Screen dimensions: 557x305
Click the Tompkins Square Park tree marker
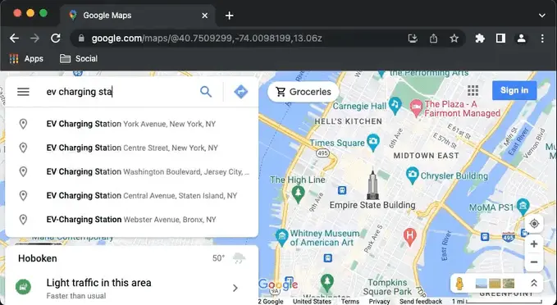(326, 282)
